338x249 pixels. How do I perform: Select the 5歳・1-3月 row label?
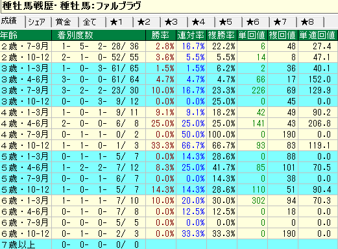coord(25,156)
